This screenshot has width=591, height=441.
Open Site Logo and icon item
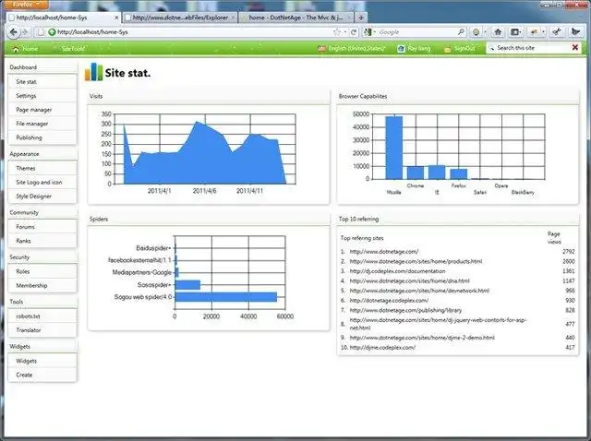tap(42, 182)
